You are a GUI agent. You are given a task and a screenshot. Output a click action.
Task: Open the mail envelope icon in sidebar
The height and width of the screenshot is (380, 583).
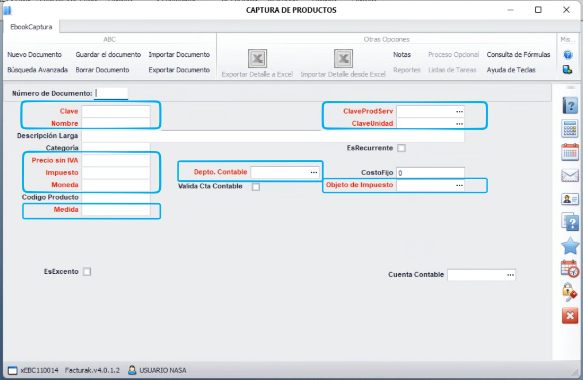[x=570, y=175]
